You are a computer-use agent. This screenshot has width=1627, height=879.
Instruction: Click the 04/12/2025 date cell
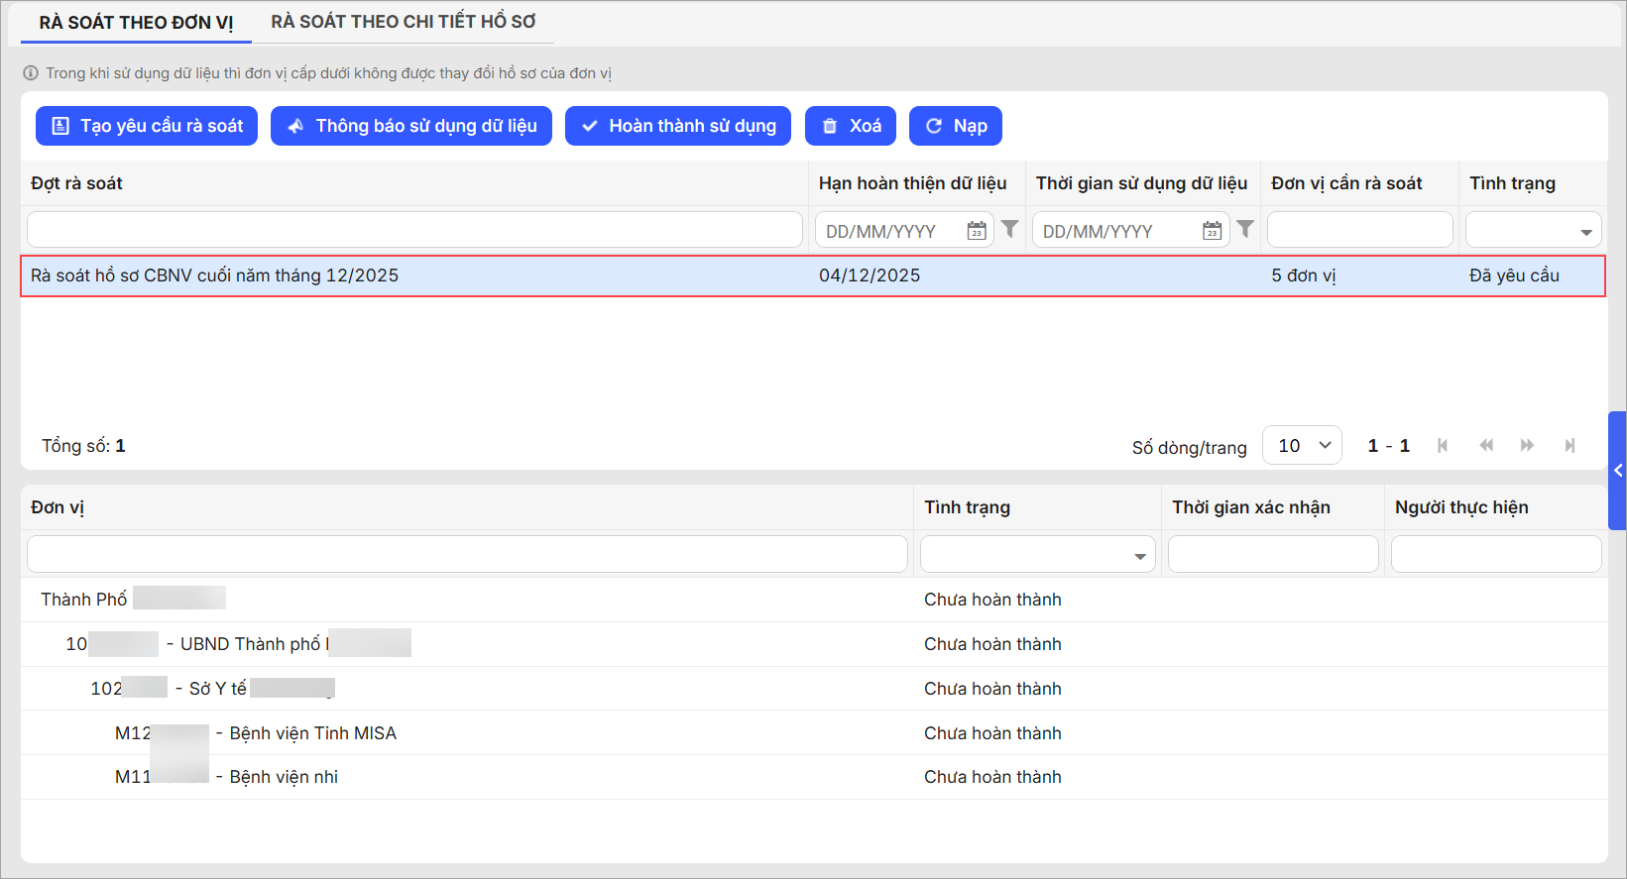point(870,275)
